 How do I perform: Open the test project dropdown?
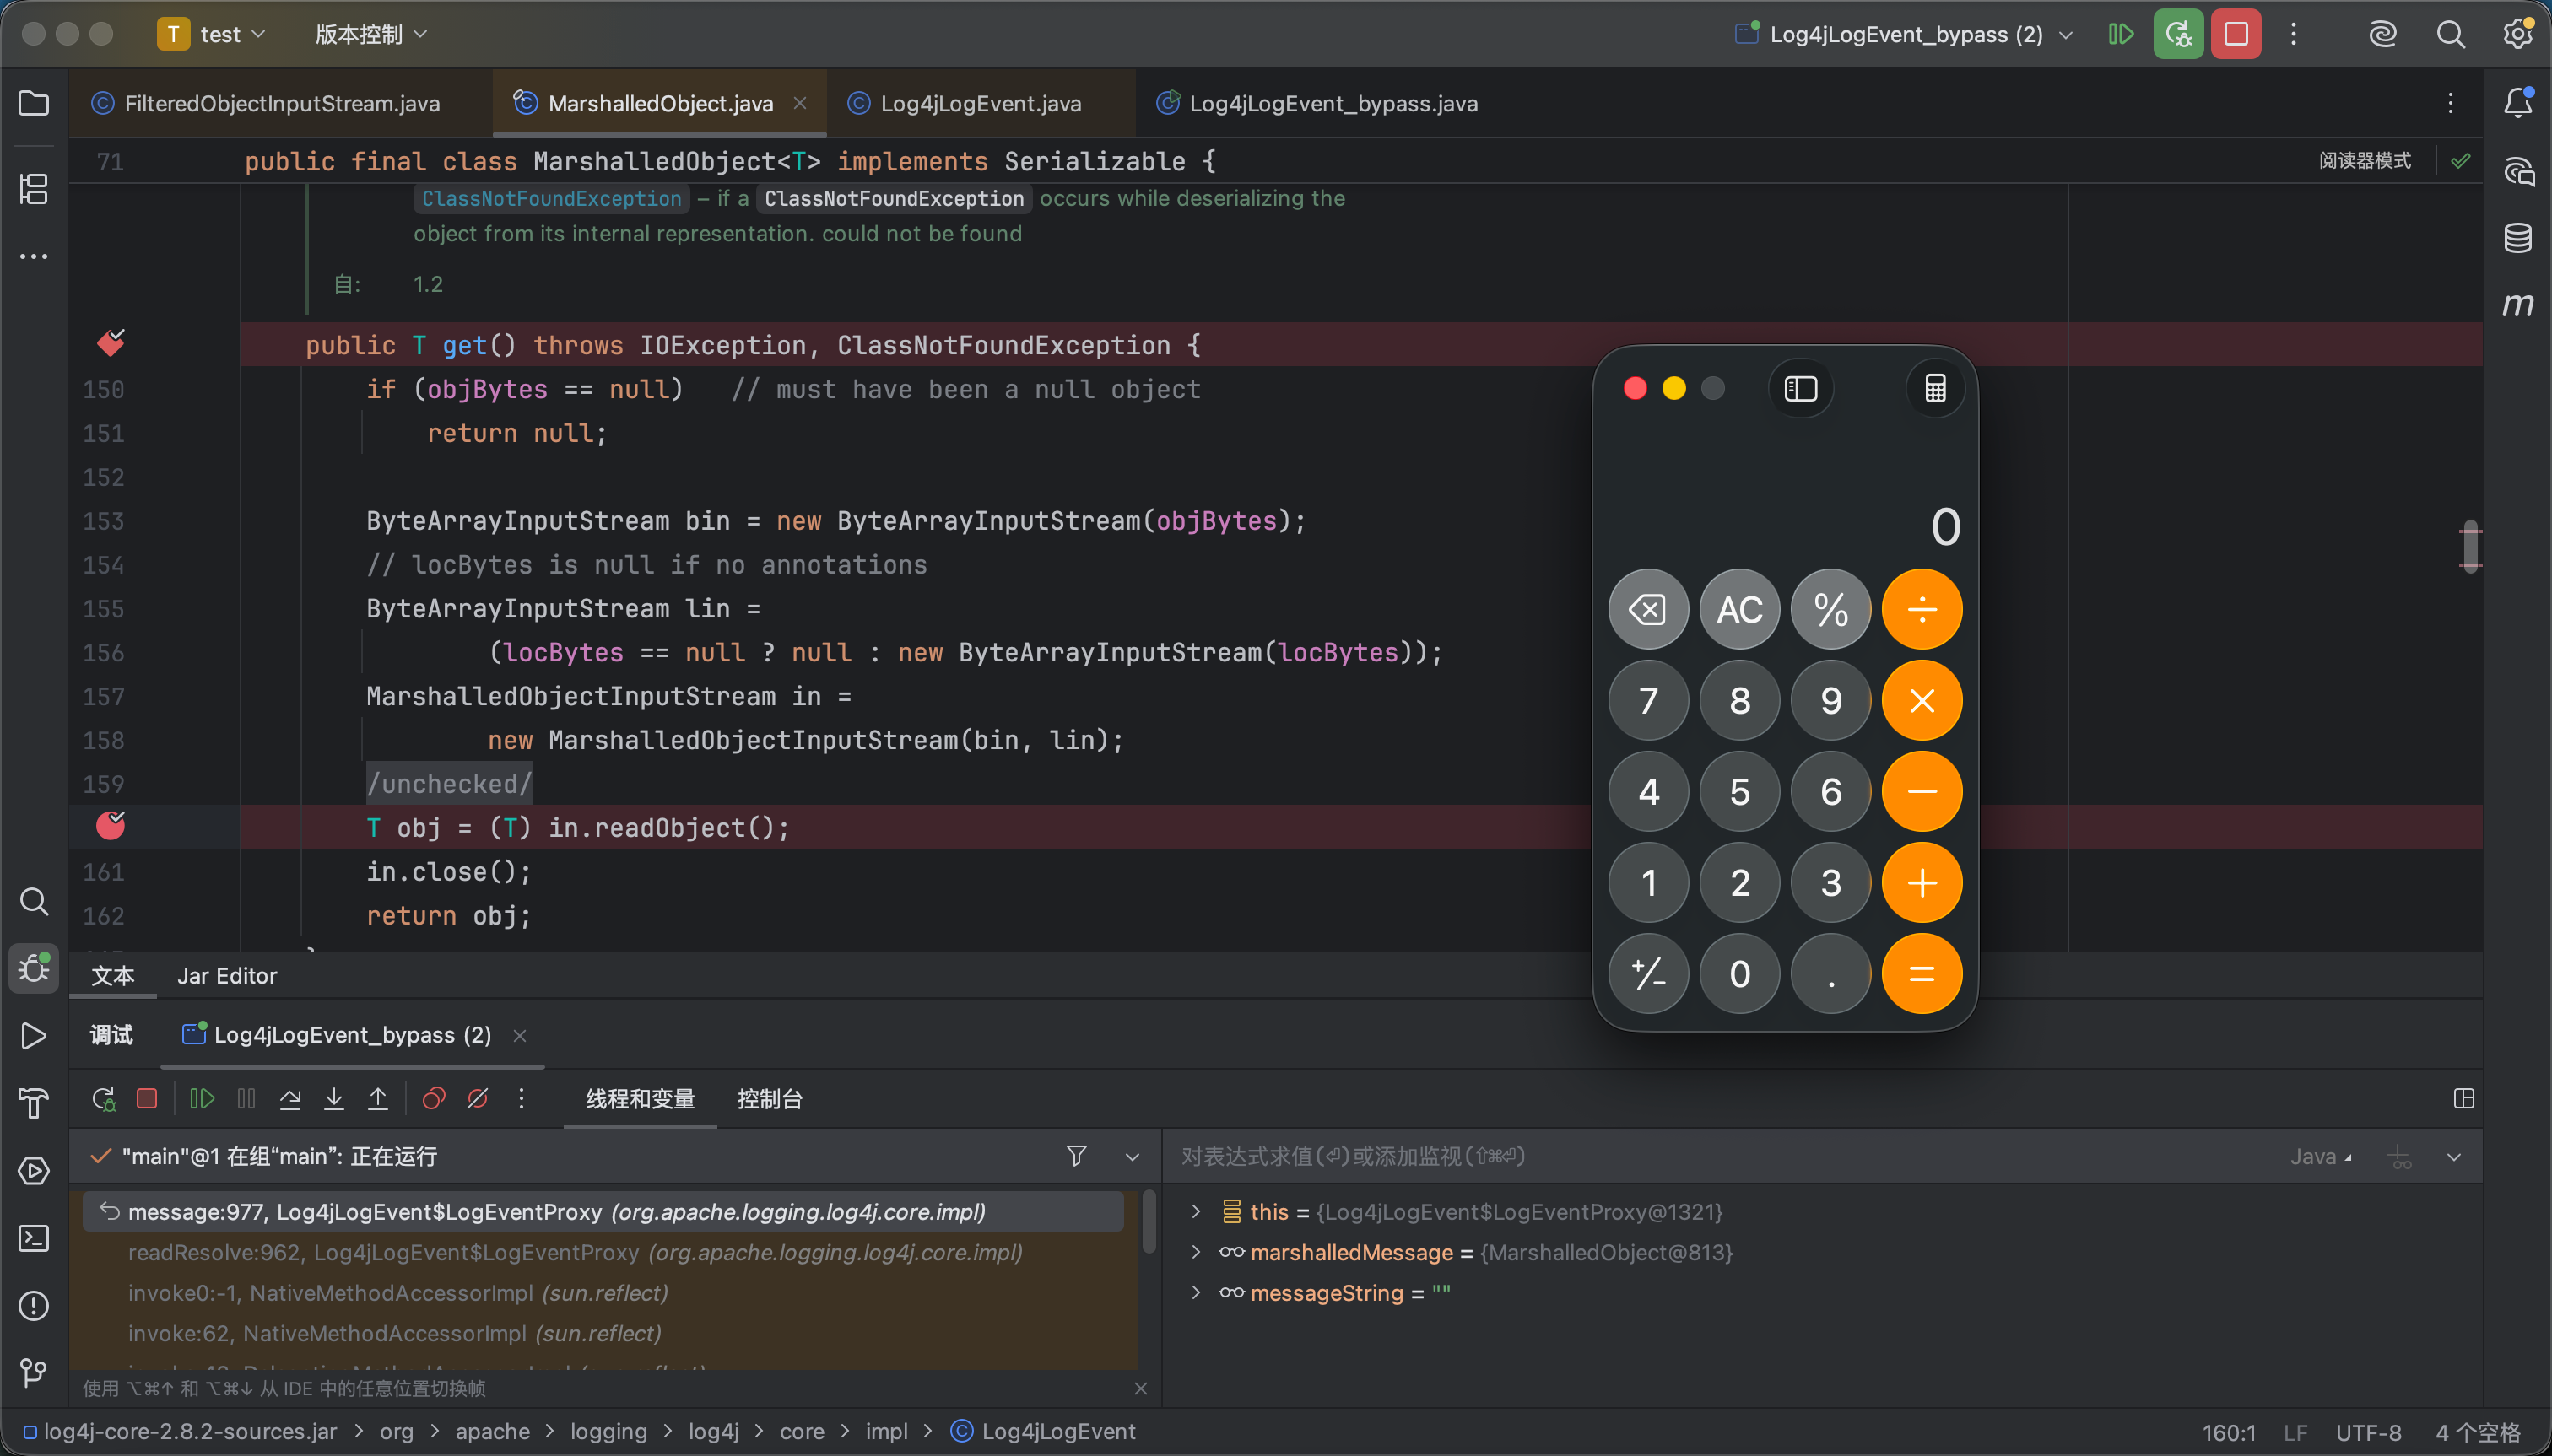point(212,35)
